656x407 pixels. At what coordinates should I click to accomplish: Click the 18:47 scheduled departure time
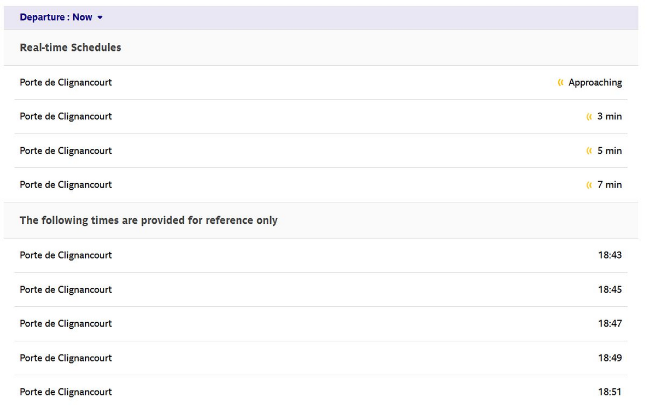(610, 324)
